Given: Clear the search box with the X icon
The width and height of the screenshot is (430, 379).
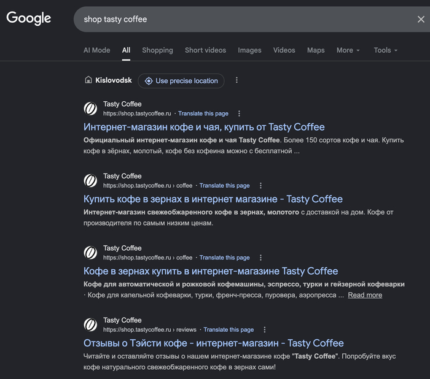Looking at the screenshot, I should tap(421, 19).
